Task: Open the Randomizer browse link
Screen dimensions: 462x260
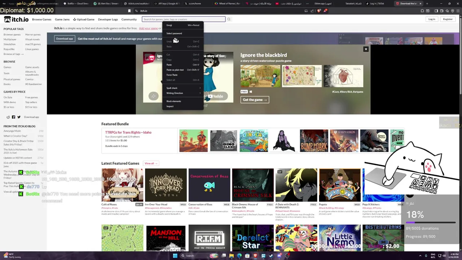Action: tap(34, 84)
